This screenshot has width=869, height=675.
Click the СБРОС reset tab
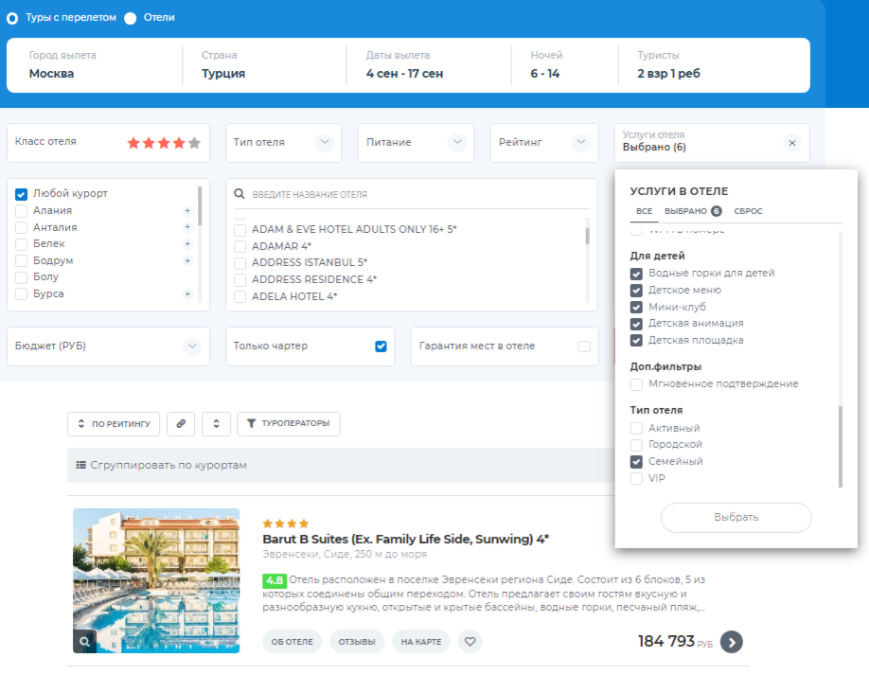pos(748,211)
